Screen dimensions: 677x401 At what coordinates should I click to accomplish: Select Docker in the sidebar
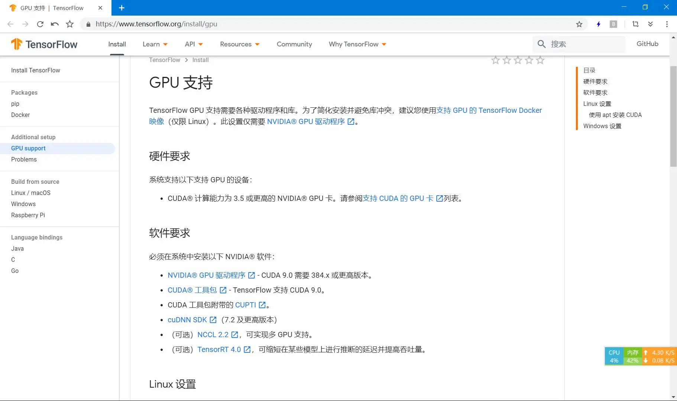click(x=20, y=115)
